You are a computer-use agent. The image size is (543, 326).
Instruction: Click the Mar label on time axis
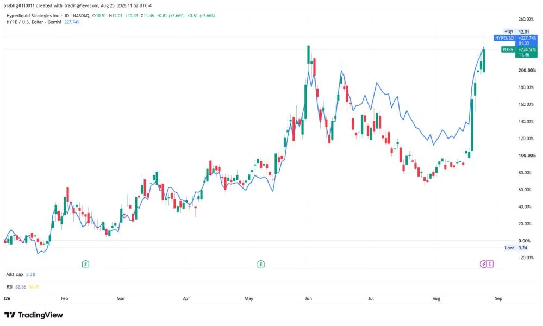pyautogui.click(x=121, y=298)
